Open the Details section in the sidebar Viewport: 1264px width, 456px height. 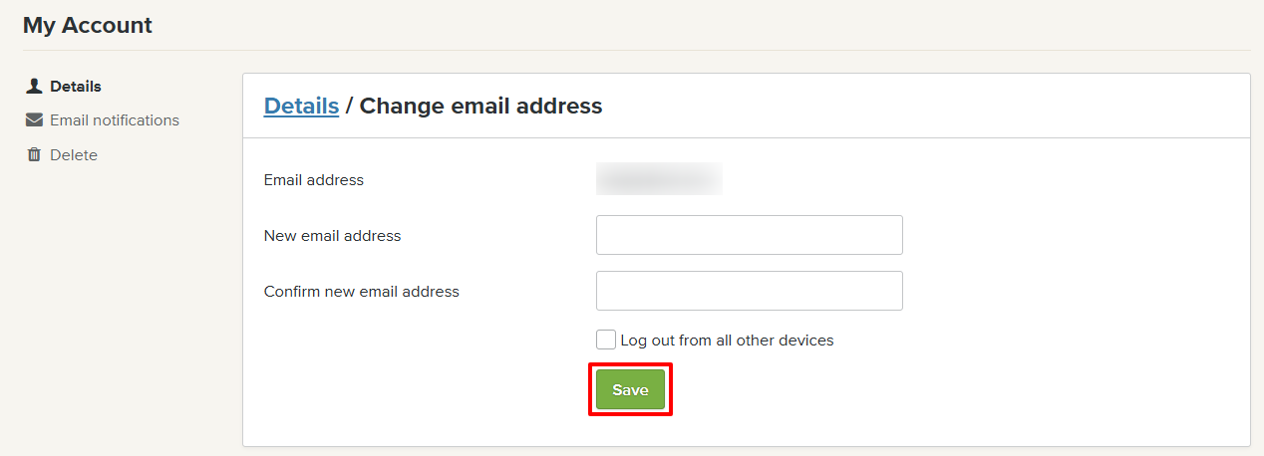pos(76,87)
